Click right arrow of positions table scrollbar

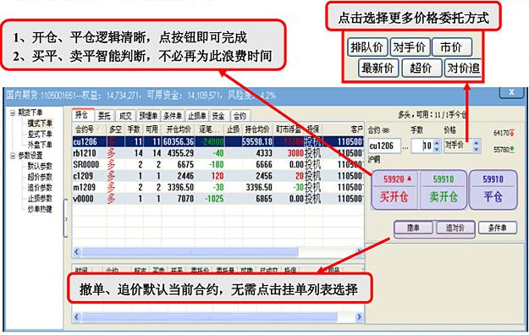359,251
